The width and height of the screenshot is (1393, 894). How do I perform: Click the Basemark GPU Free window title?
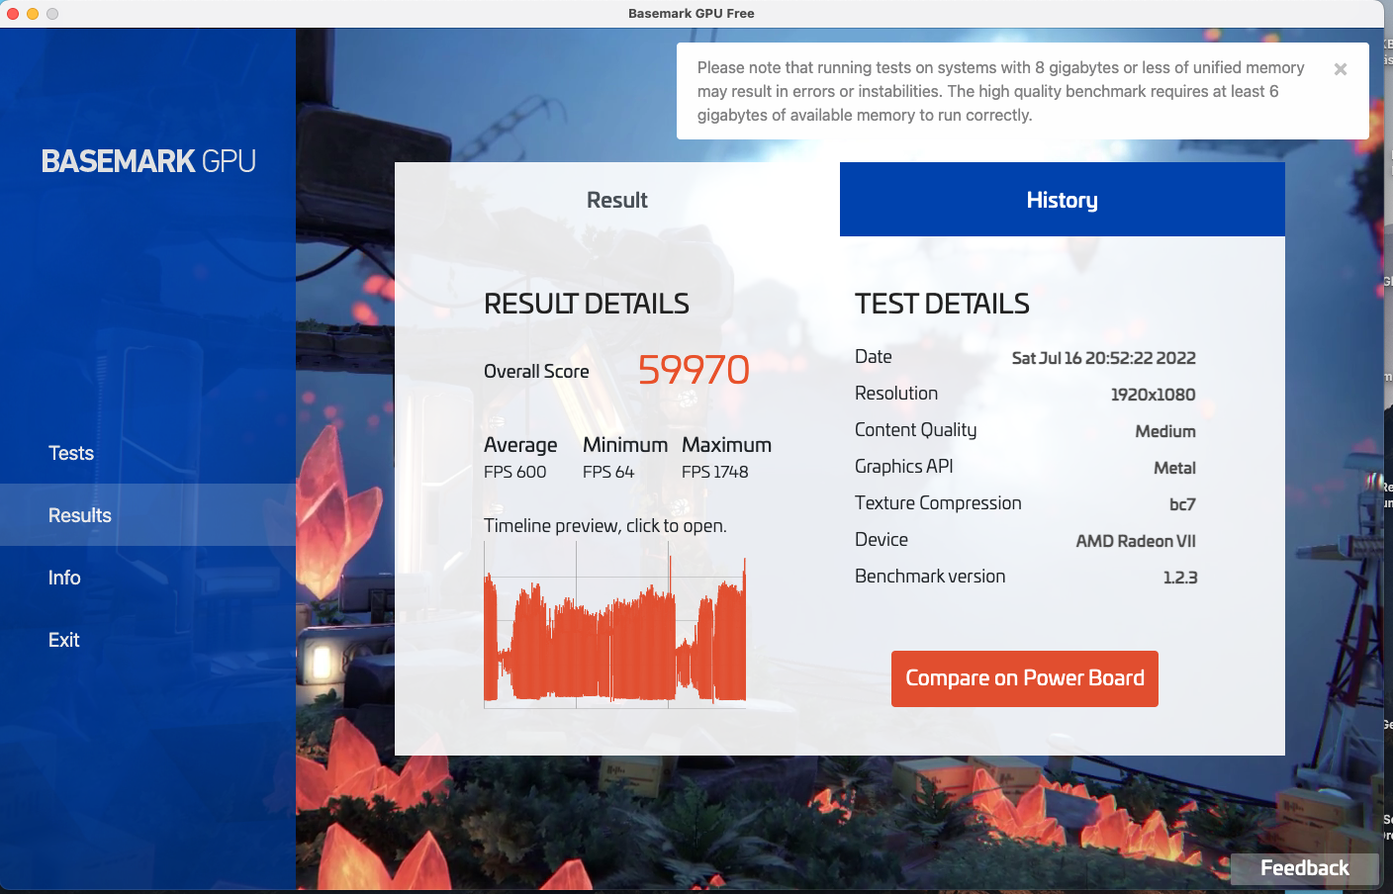pos(692,14)
